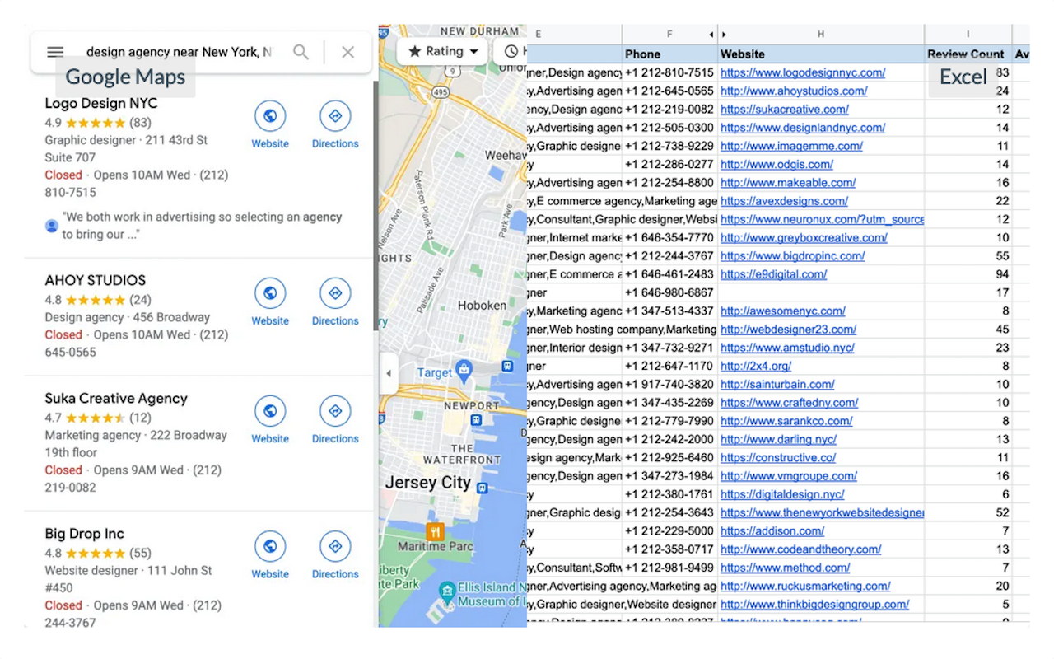
Task: Clear the search with the X icon
Action: (x=347, y=52)
